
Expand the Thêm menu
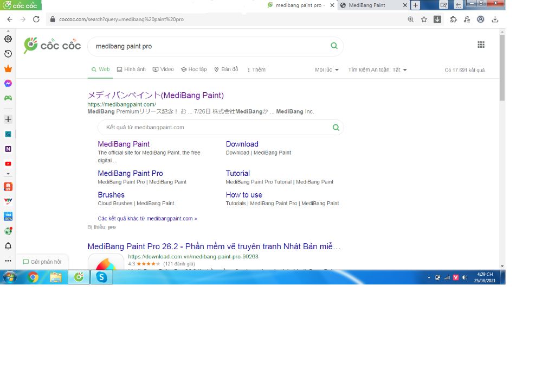pyautogui.click(x=256, y=70)
